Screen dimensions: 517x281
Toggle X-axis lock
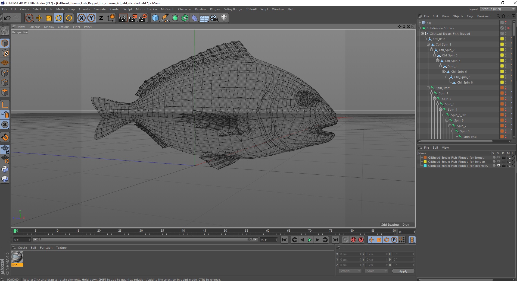click(81, 18)
